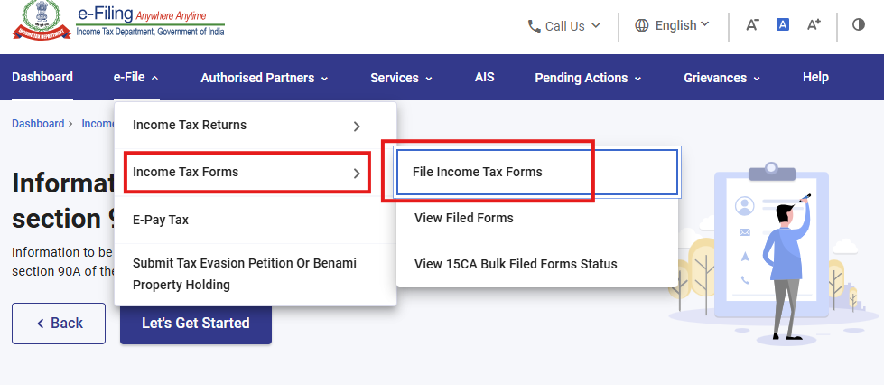Decrease font size with A- icon
Image resolution: width=884 pixels, height=385 pixels.
[x=752, y=24]
